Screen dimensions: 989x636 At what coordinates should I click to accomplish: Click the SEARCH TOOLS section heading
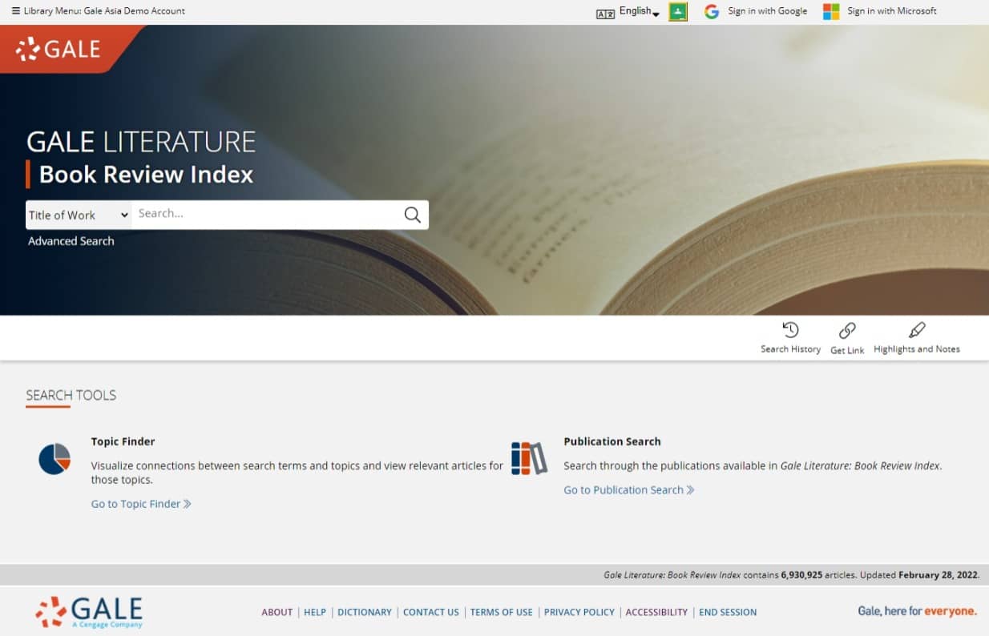[71, 395]
